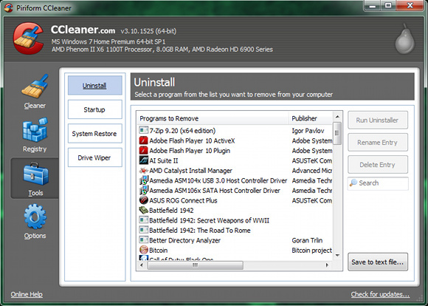Screen dimensions: 428x306
Task: Open the Options gear icon
Action: (x=35, y=217)
